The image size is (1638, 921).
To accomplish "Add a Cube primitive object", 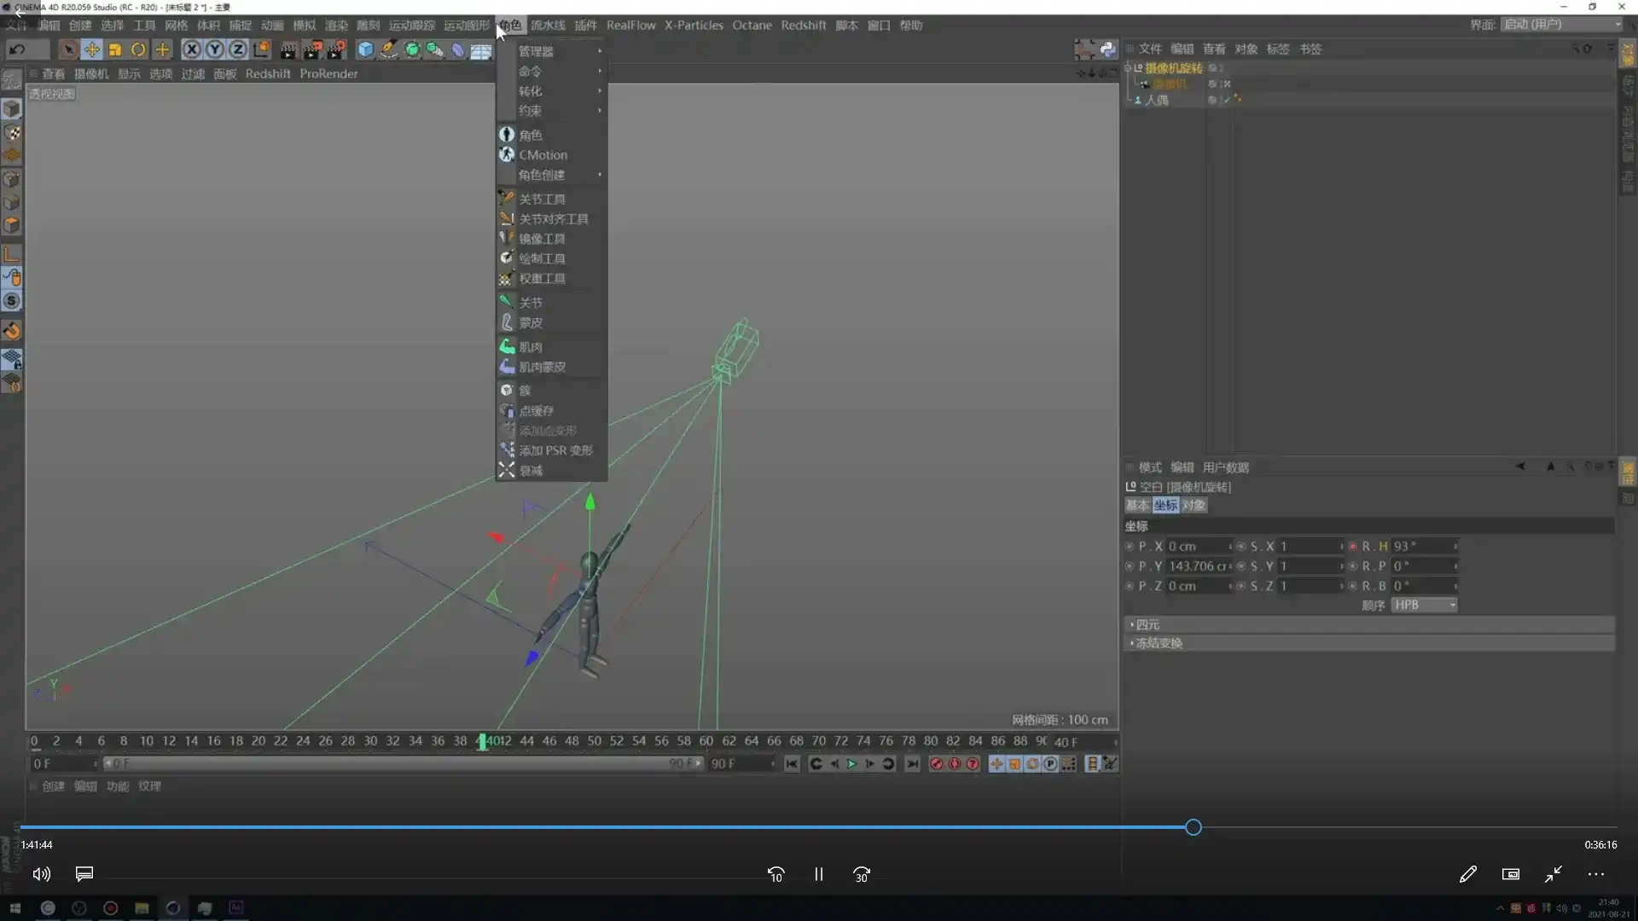I will [365, 49].
